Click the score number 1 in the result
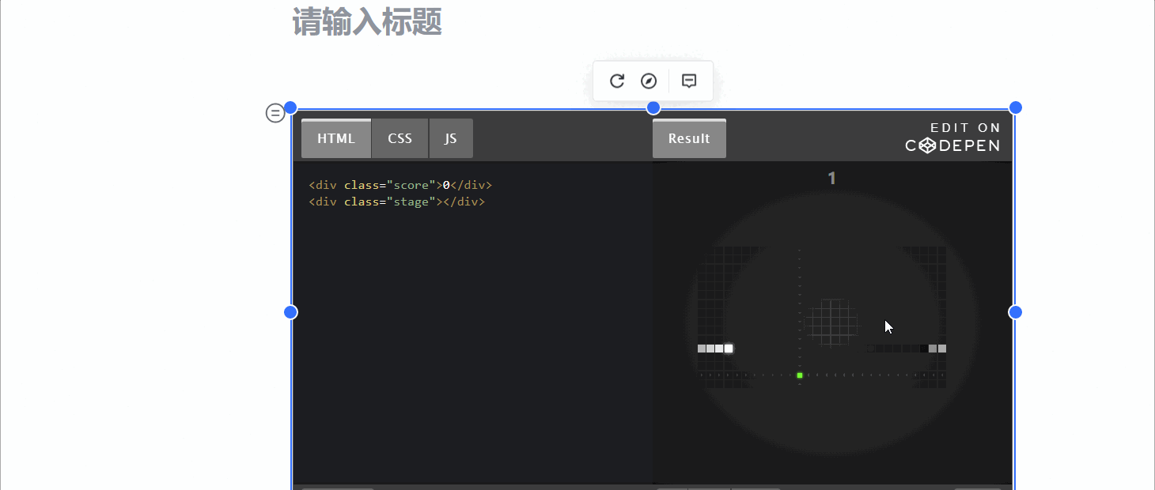This screenshot has width=1155, height=490. pyautogui.click(x=831, y=179)
